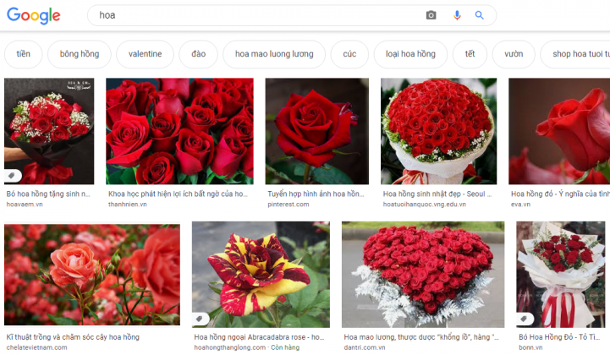Click the "tết" suggestion chip

tap(470, 54)
